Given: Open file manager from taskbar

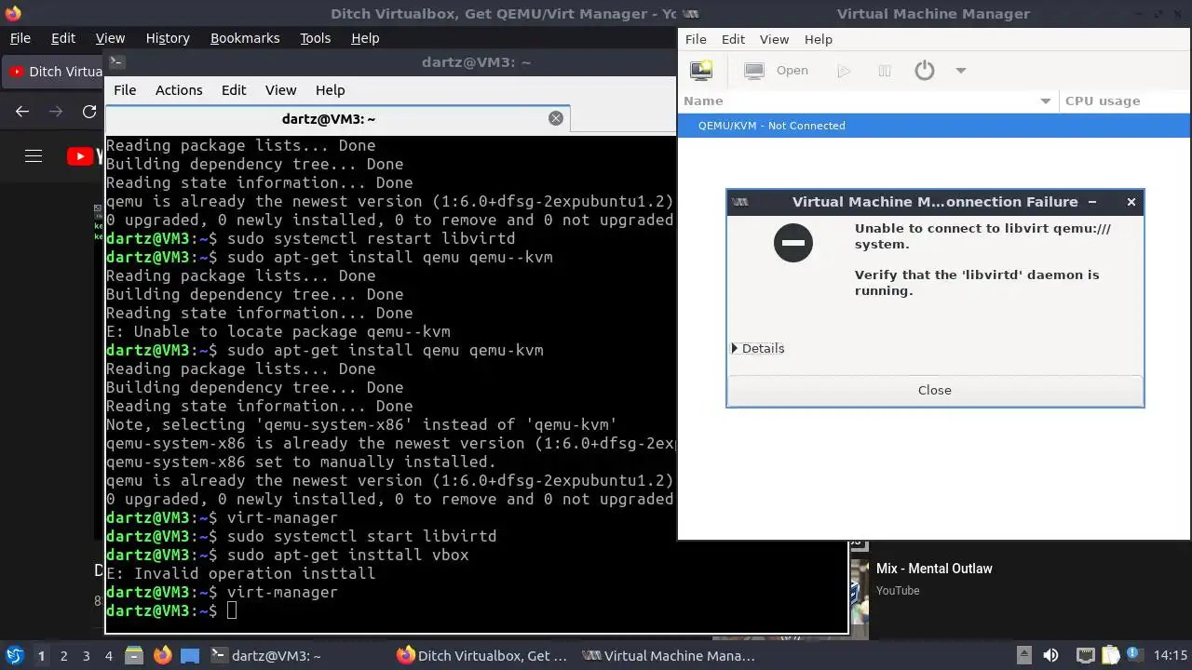Looking at the screenshot, I should click(x=133, y=655).
